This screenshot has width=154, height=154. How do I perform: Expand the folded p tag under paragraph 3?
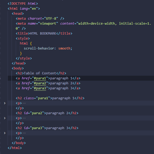[x=5, y=133]
